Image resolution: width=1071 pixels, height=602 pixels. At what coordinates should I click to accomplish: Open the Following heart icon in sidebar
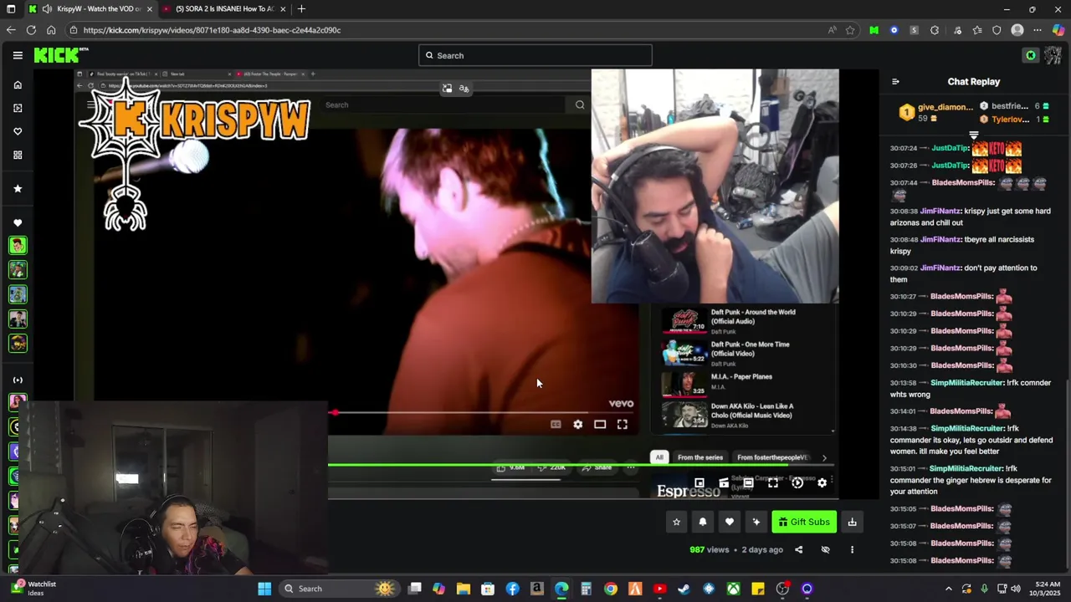point(18,131)
